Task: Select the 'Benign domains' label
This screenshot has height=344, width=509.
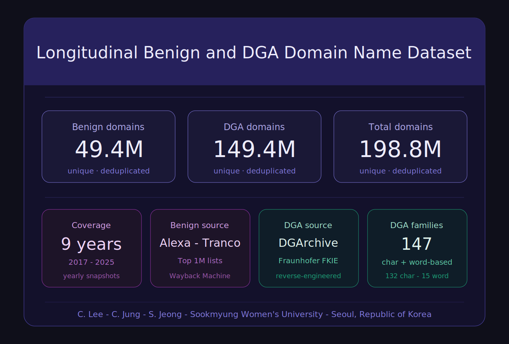Action: coord(108,127)
